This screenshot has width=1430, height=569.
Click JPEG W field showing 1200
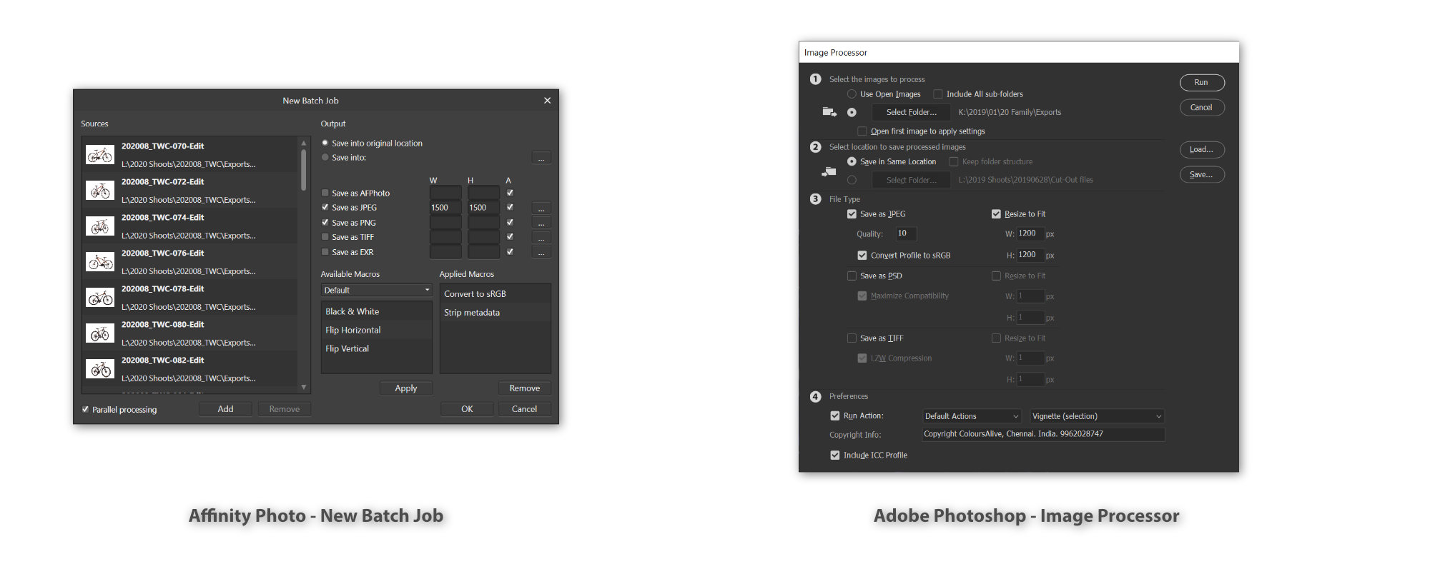1030,233
